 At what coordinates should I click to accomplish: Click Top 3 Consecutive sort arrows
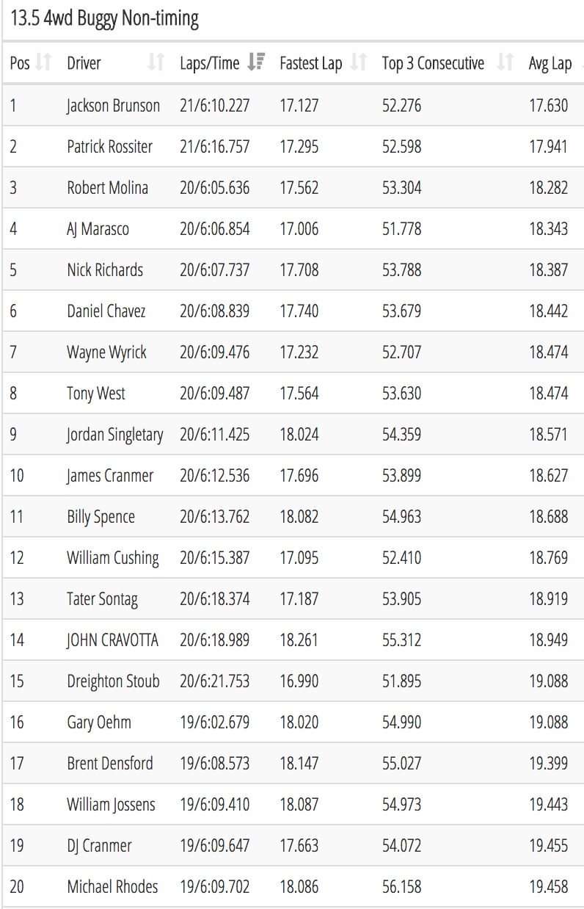505,63
